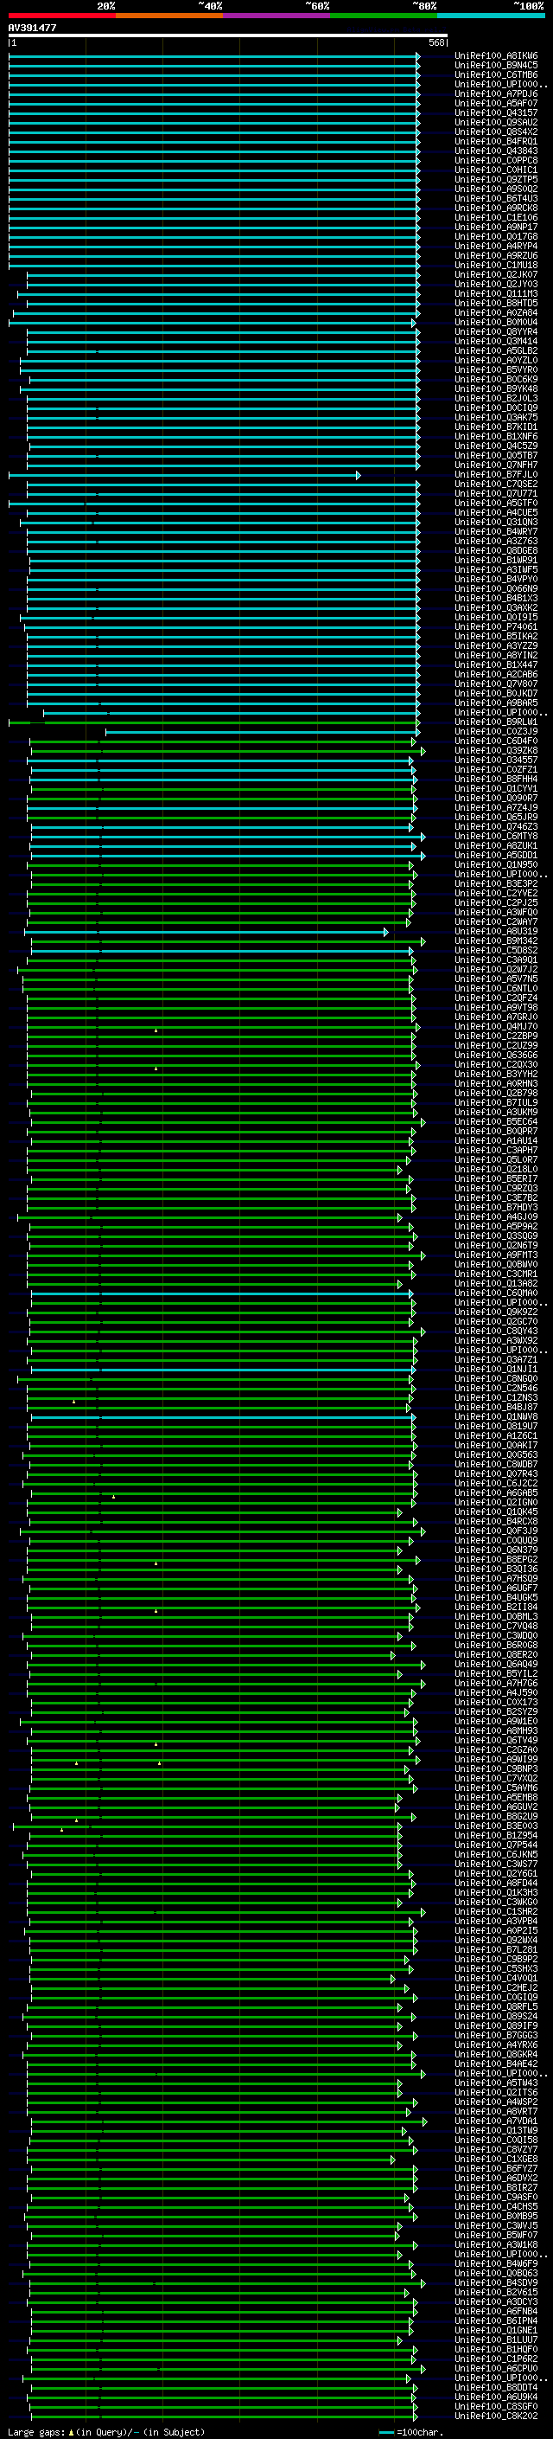Select the label UniRef100_B9RLW1

pos(496,722)
